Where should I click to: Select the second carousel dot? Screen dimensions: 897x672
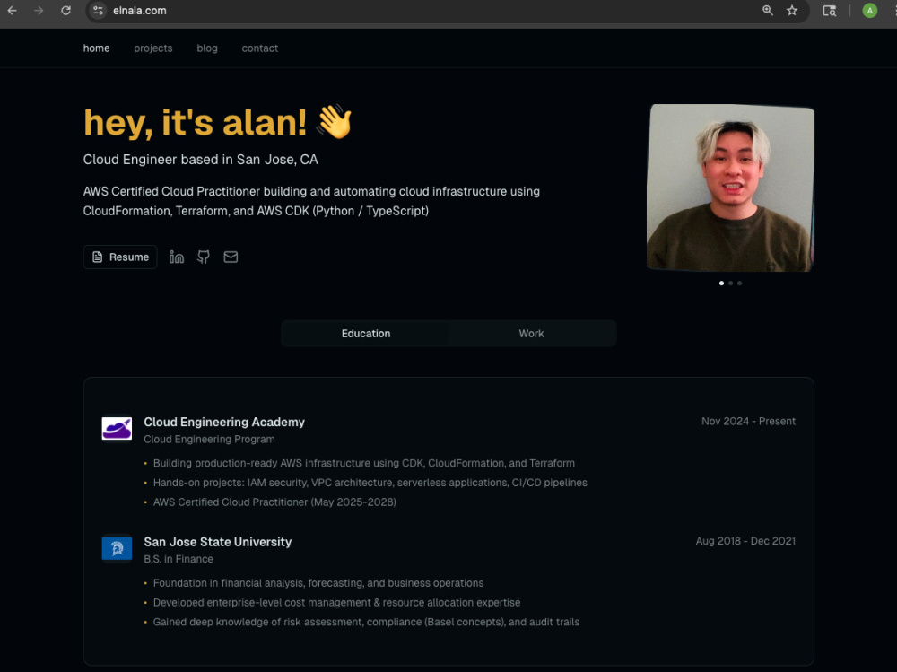point(730,283)
